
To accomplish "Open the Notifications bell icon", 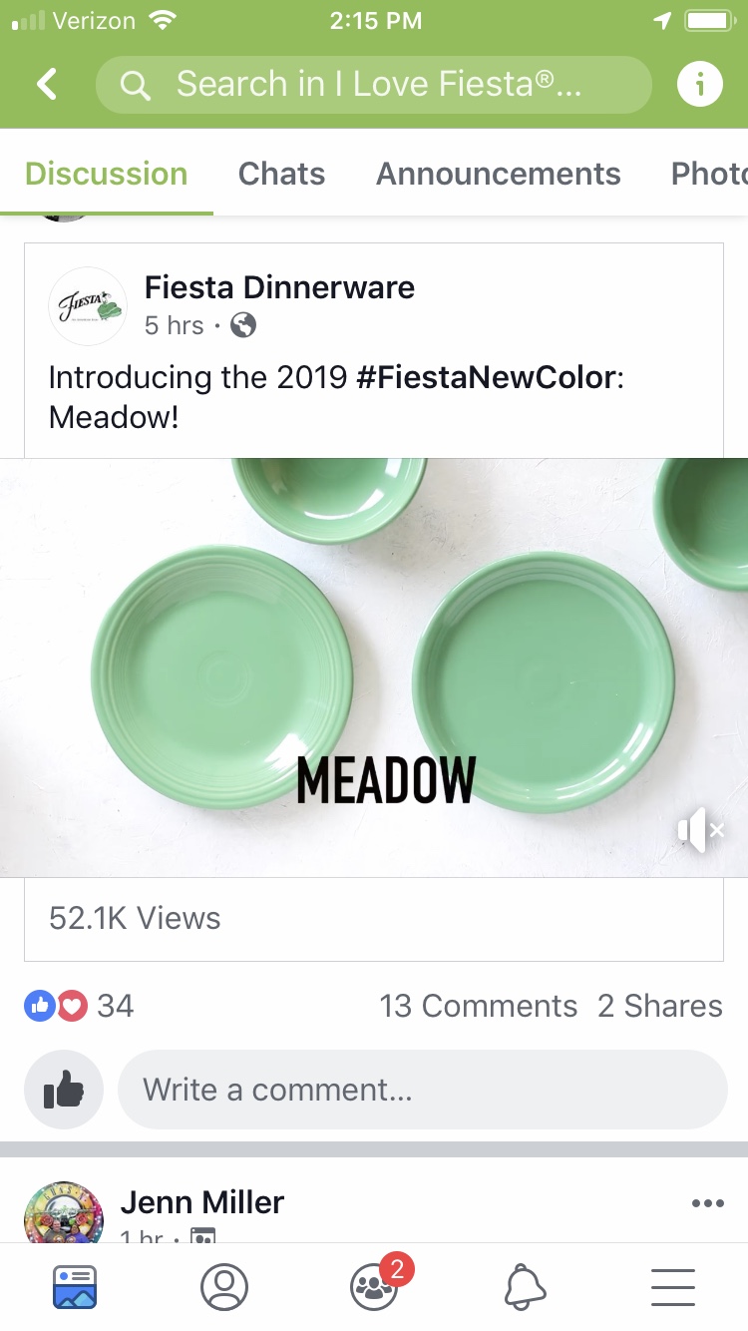I will click(x=525, y=1287).
